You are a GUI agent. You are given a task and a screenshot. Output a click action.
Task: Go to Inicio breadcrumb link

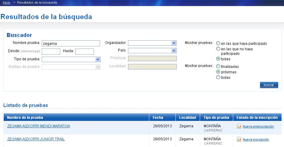pos(6,2)
